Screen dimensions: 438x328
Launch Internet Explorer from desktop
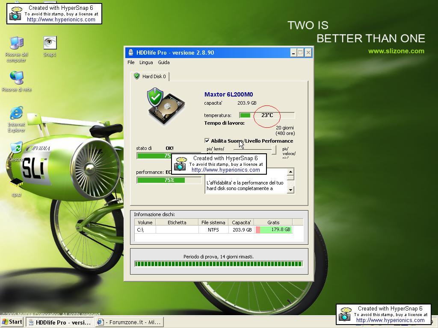click(x=16, y=119)
